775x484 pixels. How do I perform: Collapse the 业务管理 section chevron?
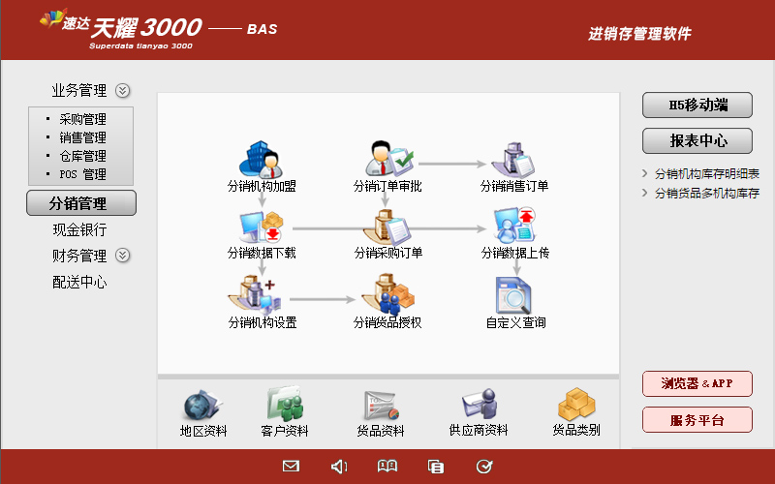[123, 91]
